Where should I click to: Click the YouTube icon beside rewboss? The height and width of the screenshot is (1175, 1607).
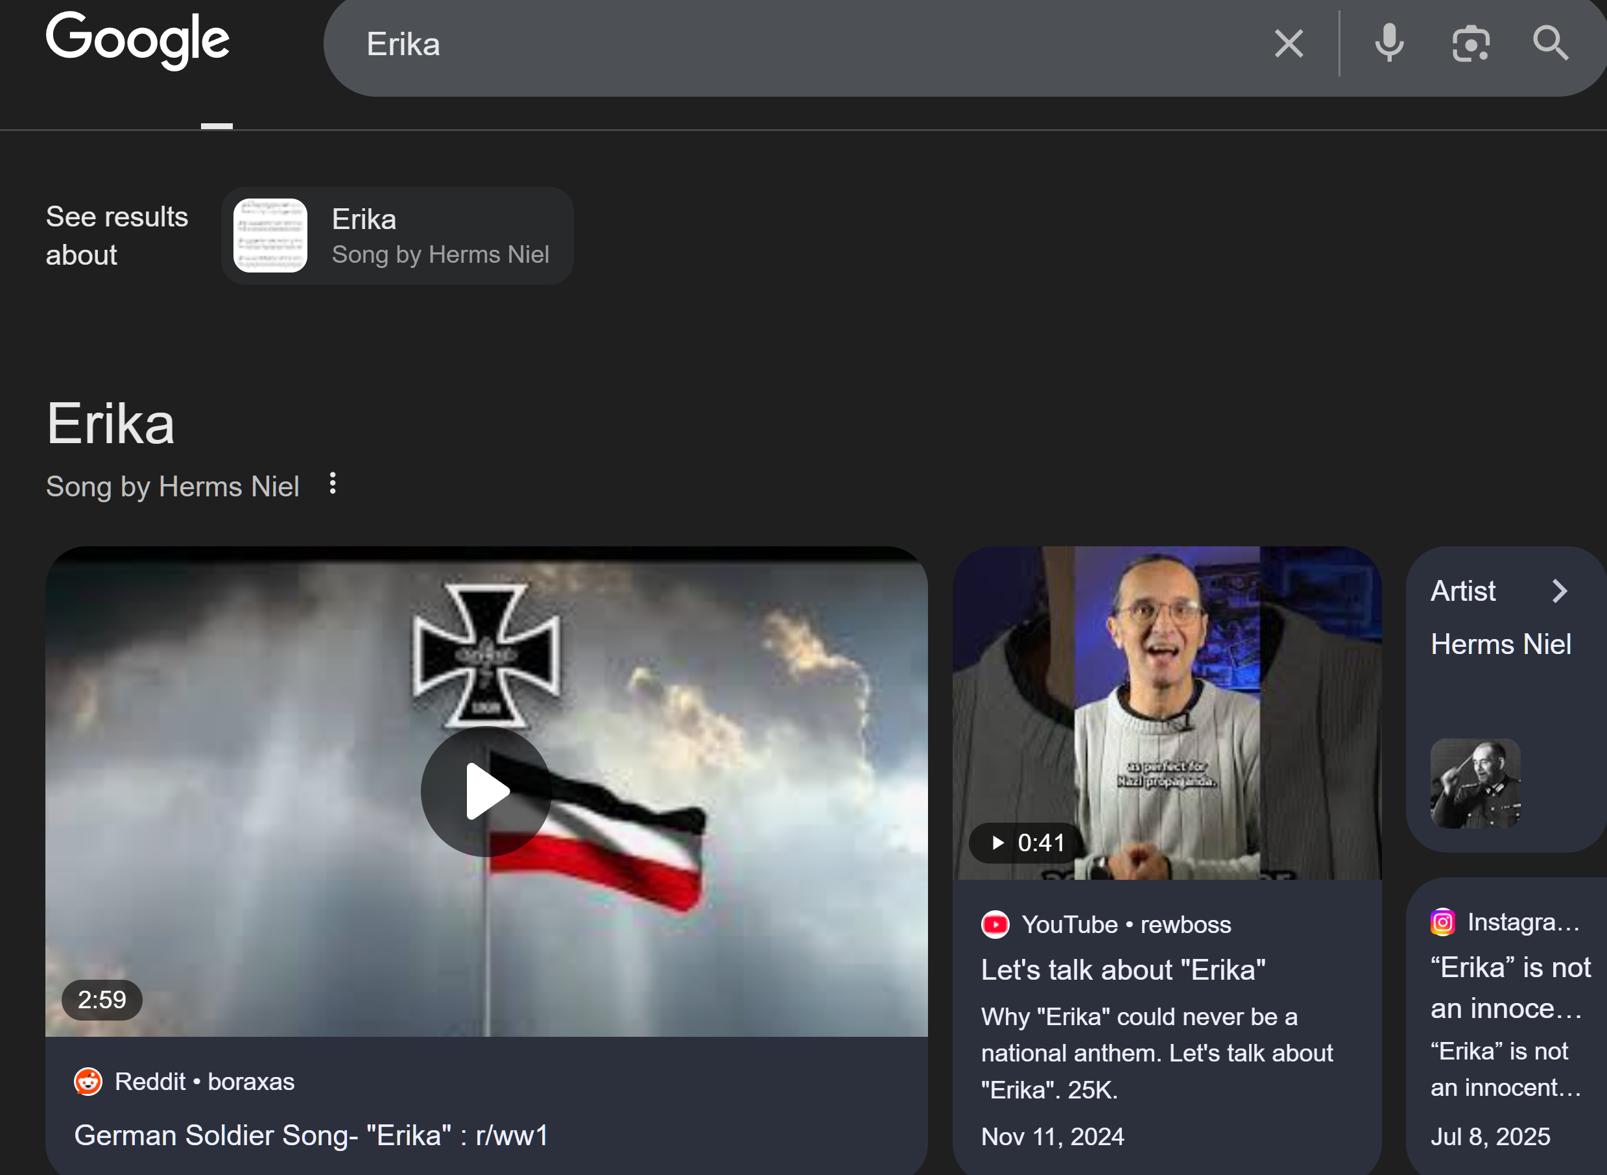tap(995, 925)
